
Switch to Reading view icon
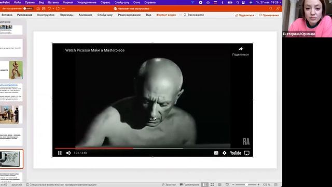[x=219, y=185]
